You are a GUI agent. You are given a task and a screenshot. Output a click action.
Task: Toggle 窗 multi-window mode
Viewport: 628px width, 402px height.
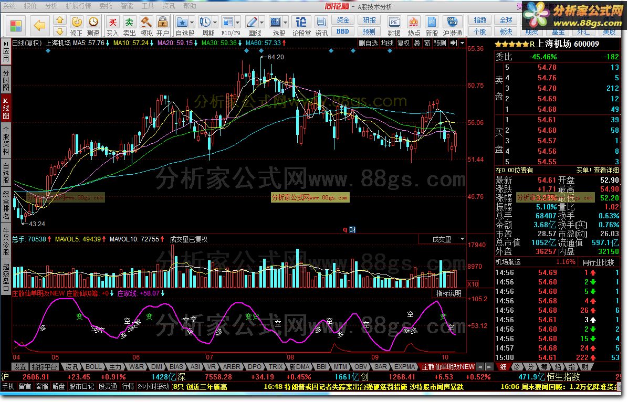tap(427, 43)
